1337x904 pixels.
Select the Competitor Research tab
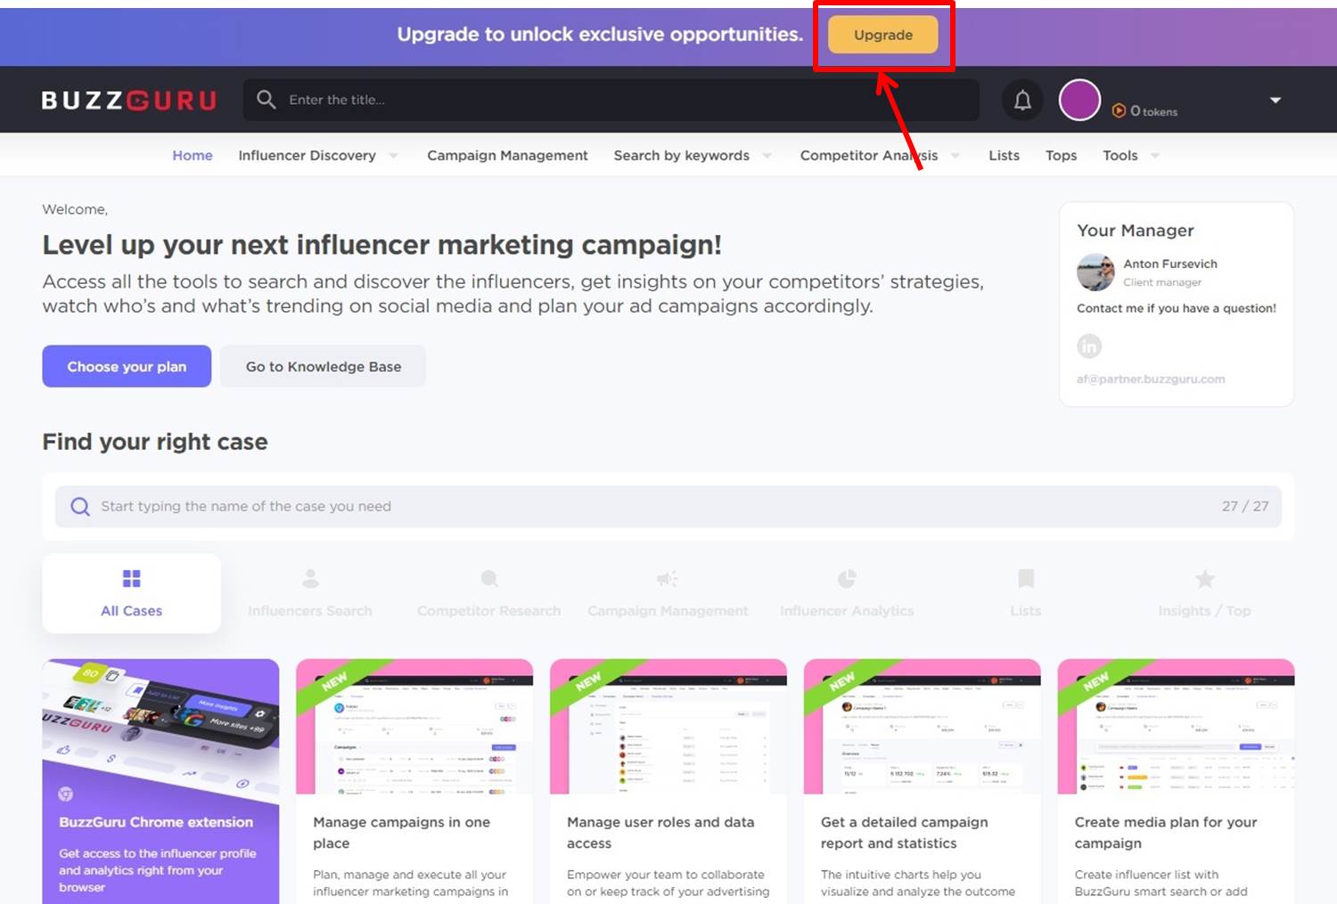point(488,593)
